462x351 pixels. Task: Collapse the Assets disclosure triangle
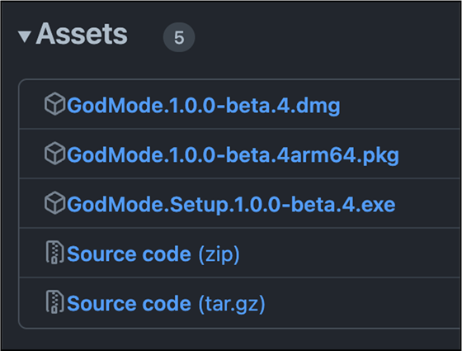coord(25,36)
